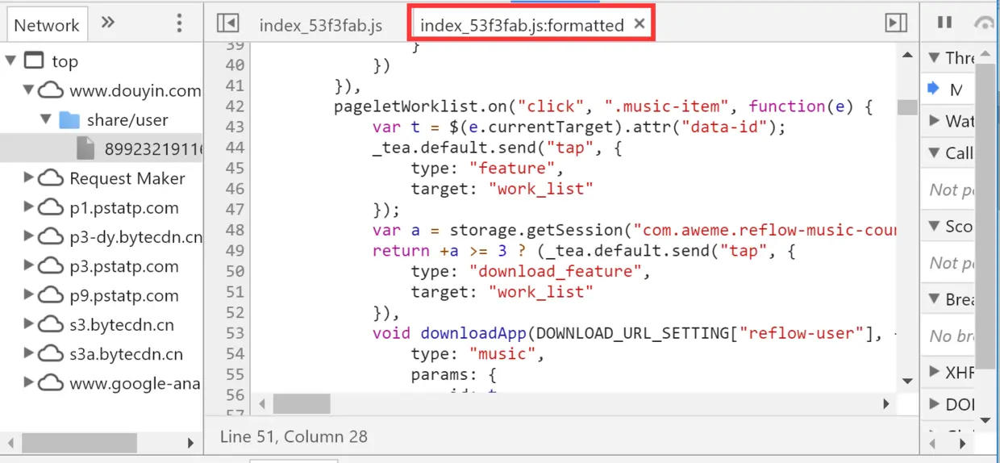Open the navigator three-dot menu

click(179, 23)
